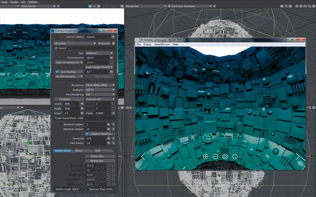Click the zoom magnifier icon in the Back viewport header
Viewport: 316px width, 197px height.
(309, 108)
